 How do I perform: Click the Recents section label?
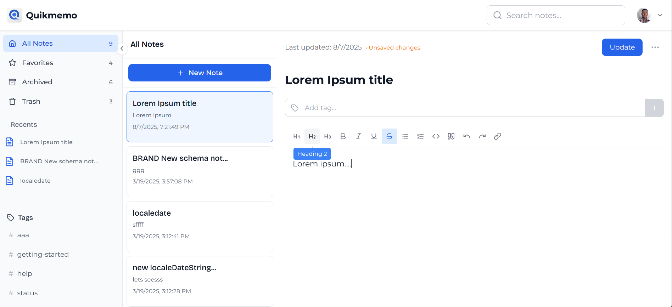pyautogui.click(x=24, y=125)
